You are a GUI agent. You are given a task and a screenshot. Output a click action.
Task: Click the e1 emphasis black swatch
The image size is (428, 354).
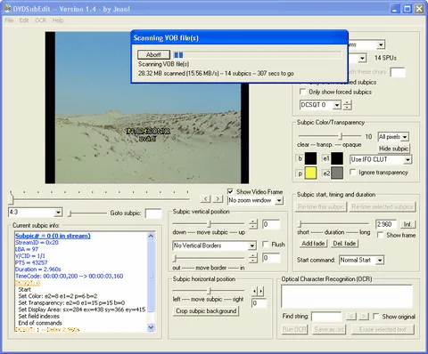(337, 158)
